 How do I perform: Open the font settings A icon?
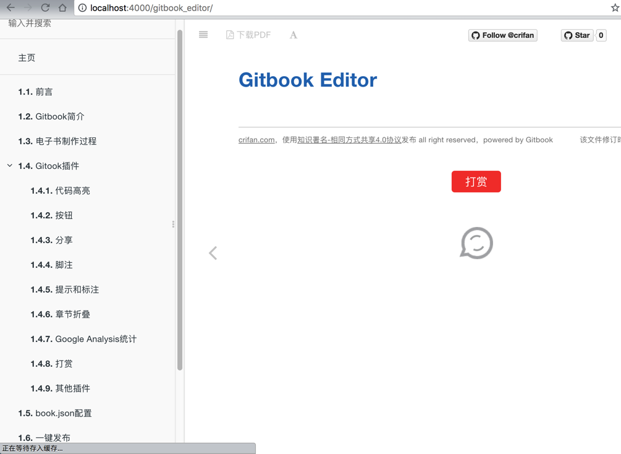(293, 35)
